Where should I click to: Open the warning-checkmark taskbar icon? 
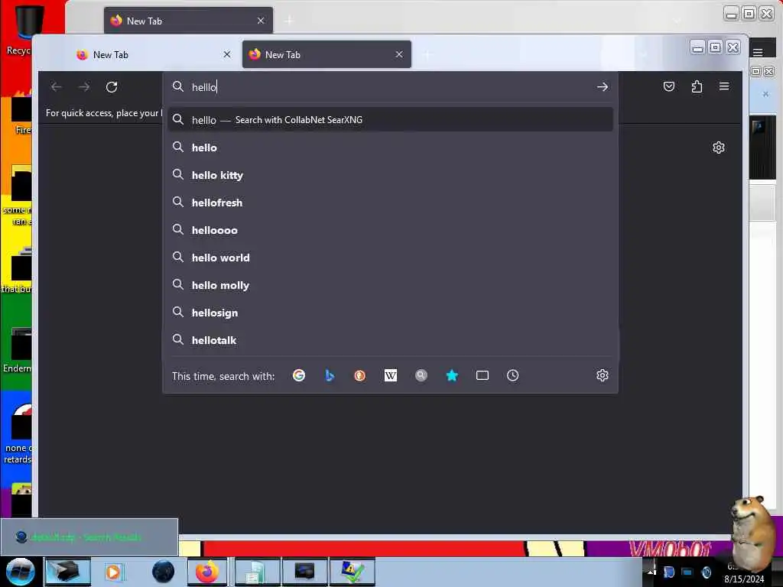click(352, 572)
